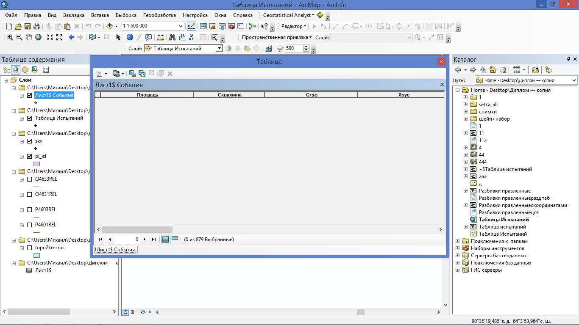This screenshot has height=325, width=579.
Task: Click the Площадь column header
Action: coord(147,95)
